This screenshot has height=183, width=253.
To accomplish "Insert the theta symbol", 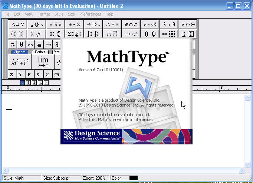I will pyautogui.click(x=21, y=45).
